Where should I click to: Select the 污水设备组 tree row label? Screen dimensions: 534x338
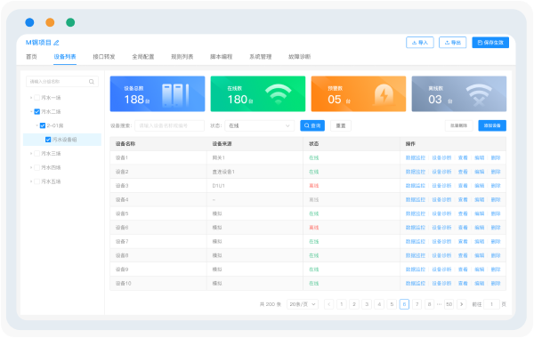[x=64, y=140]
